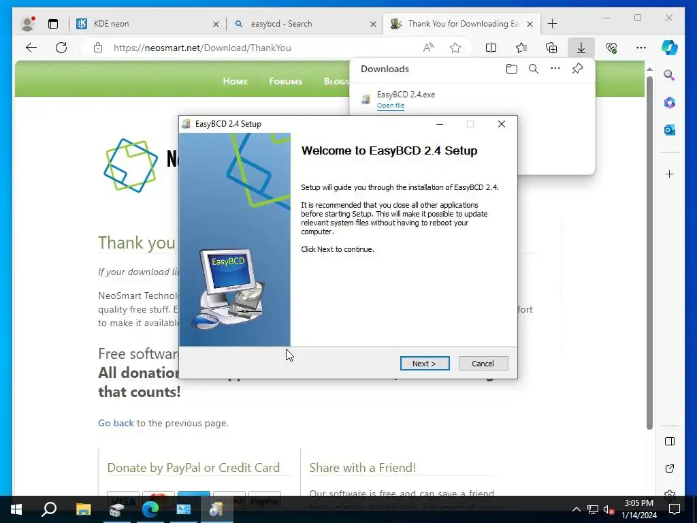Viewport: 697px width, 523px height.
Task: Close the Thank You for Downloading tab
Action: coord(530,24)
